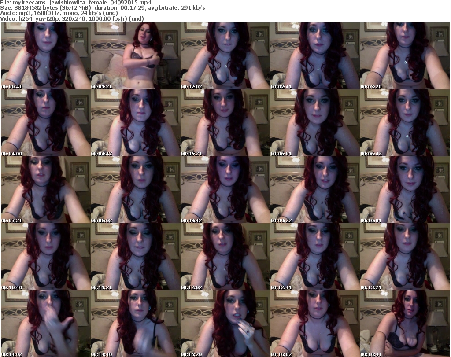Viewport: 451px width, 357px height.
Task: Click the 'File:' name line in the header
Action: [x=76, y=3]
